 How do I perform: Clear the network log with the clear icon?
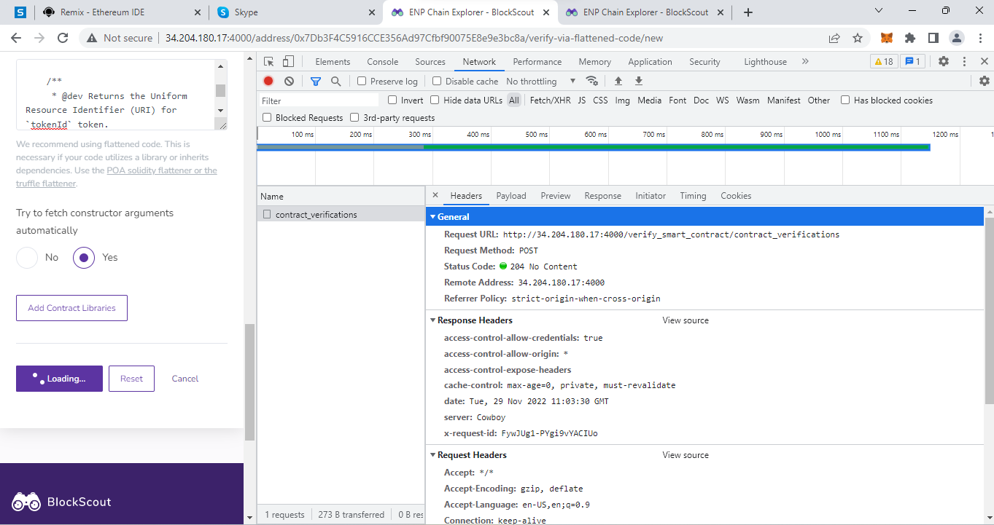289,80
